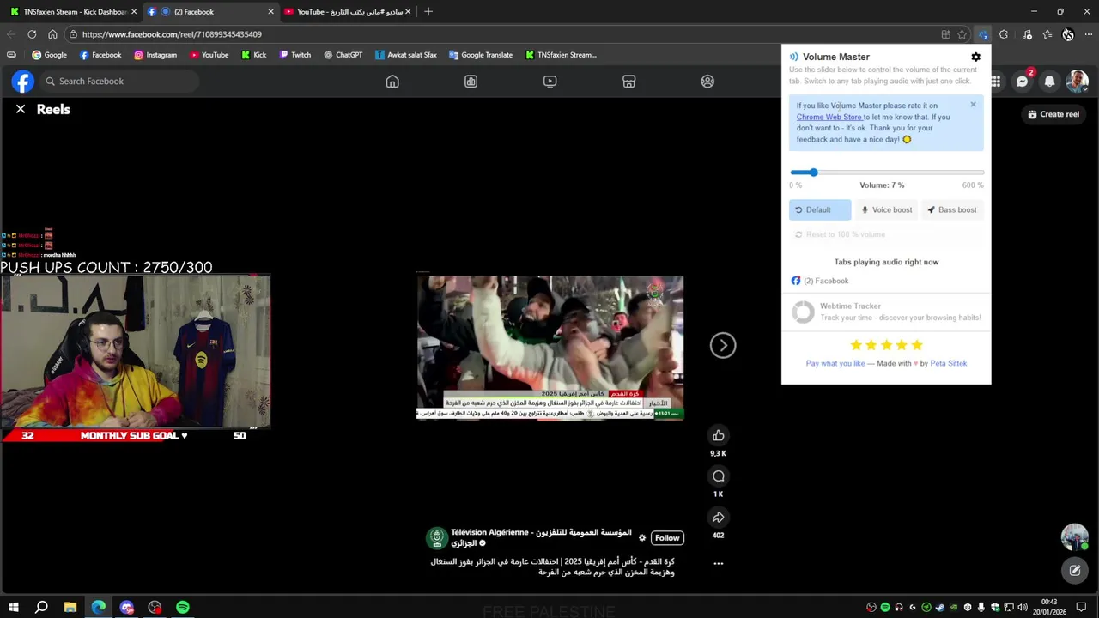Like the reel with thumbs up
This screenshot has width=1099, height=618.
[x=719, y=435]
